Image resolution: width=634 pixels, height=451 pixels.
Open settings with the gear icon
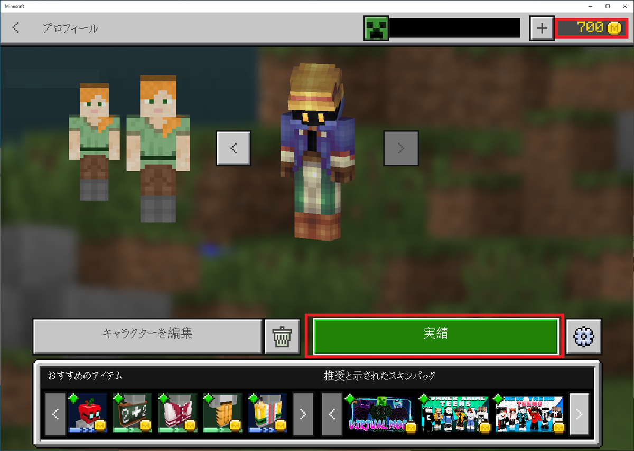point(584,336)
